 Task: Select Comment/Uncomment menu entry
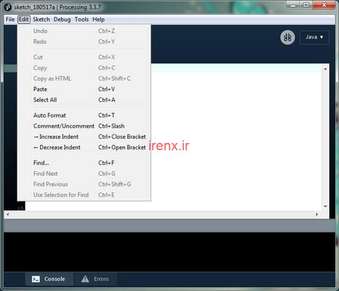(x=64, y=126)
